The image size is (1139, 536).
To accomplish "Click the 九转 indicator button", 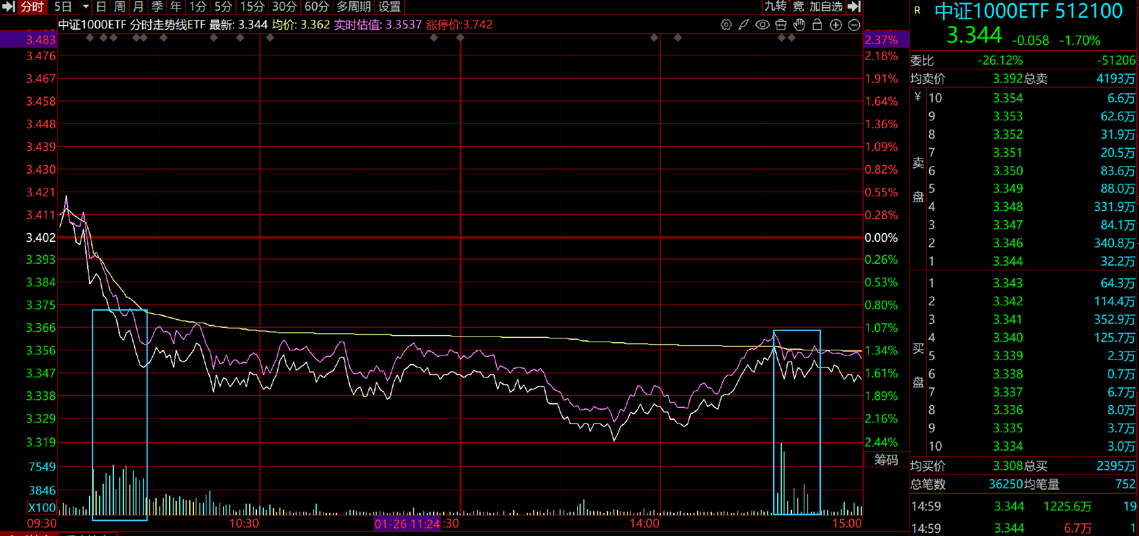I will pos(775,7).
